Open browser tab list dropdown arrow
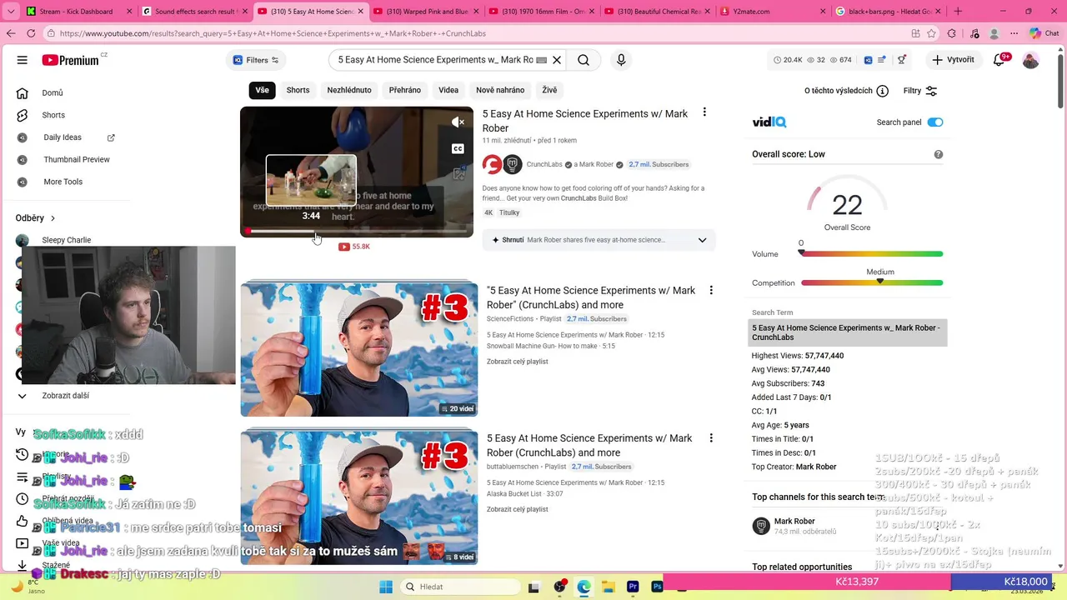The image size is (1067, 600). (x=11, y=12)
